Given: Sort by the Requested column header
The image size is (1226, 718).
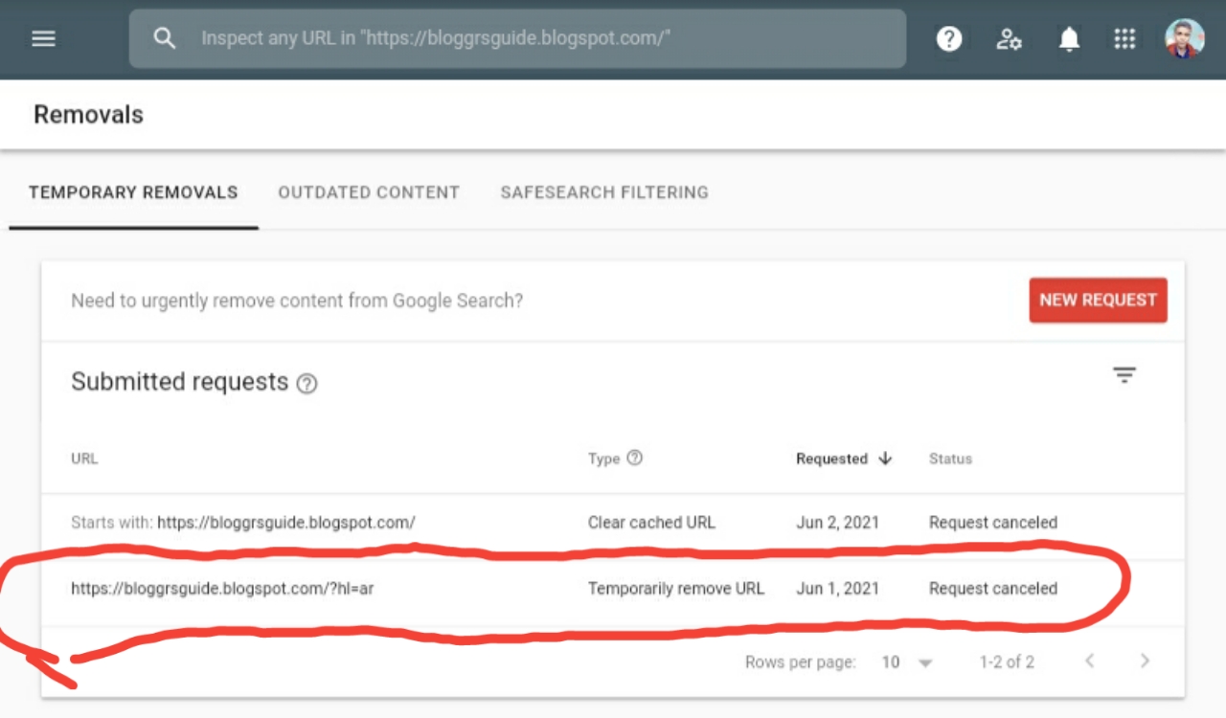Looking at the screenshot, I should (x=831, y=459).
